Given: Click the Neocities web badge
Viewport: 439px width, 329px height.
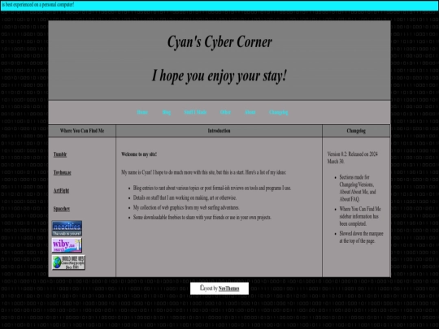Looking at the screenshot, I should click(67, 228).
